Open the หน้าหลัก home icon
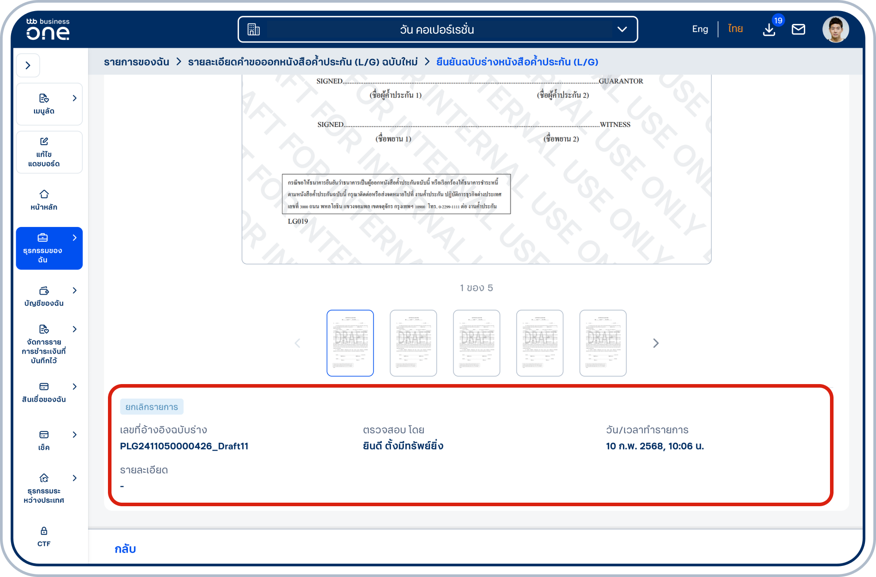The height and width of the screenshot is (577, 876). point(44,194)
